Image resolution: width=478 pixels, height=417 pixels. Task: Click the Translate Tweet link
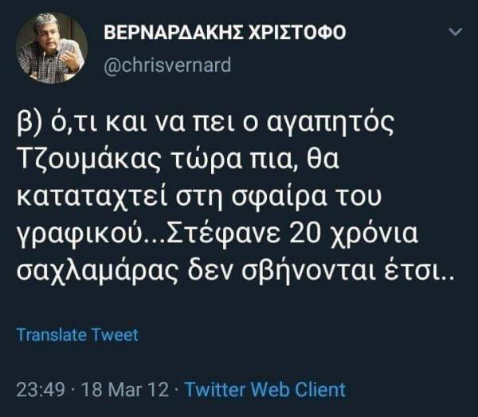pyautogui.click(x=77, y=335)
